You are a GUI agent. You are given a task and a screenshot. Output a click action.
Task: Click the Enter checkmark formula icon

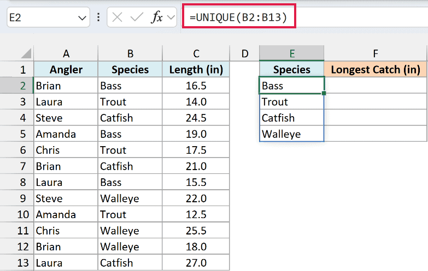tap(137, 17)
